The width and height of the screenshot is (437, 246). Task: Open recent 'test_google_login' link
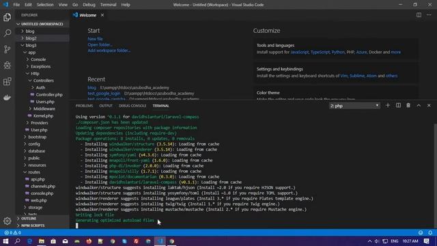pos(104,93)
